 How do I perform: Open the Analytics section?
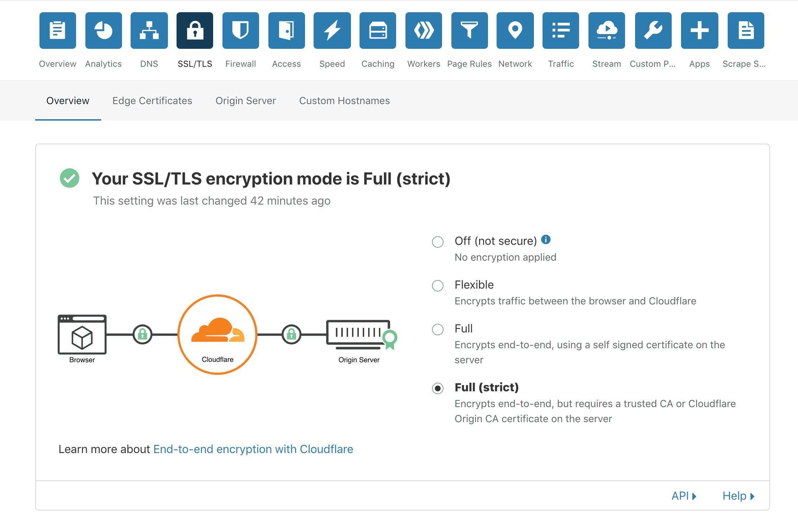click(x=103, y=30)
